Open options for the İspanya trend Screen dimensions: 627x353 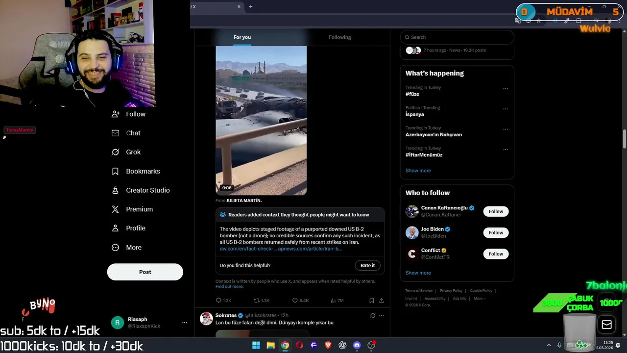pos(506,109)
